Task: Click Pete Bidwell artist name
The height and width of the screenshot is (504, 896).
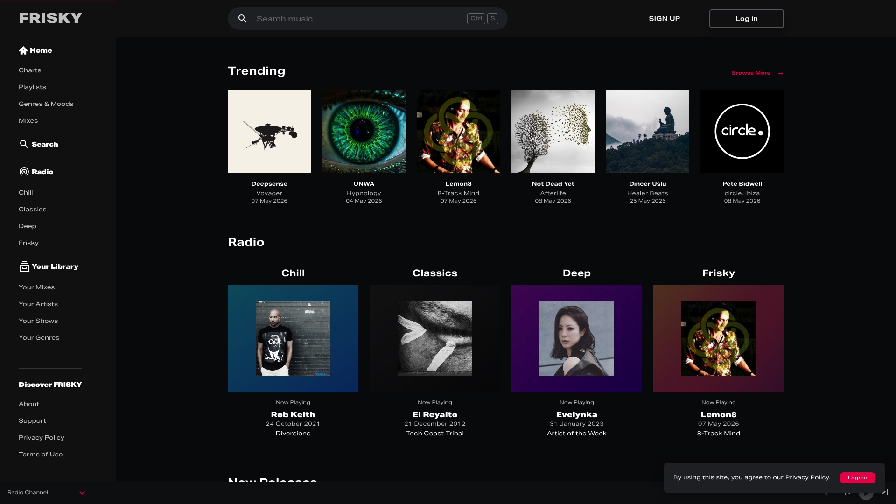Action: 742,184
